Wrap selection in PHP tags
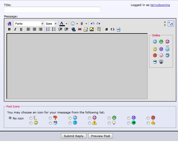 click(118, 29)
